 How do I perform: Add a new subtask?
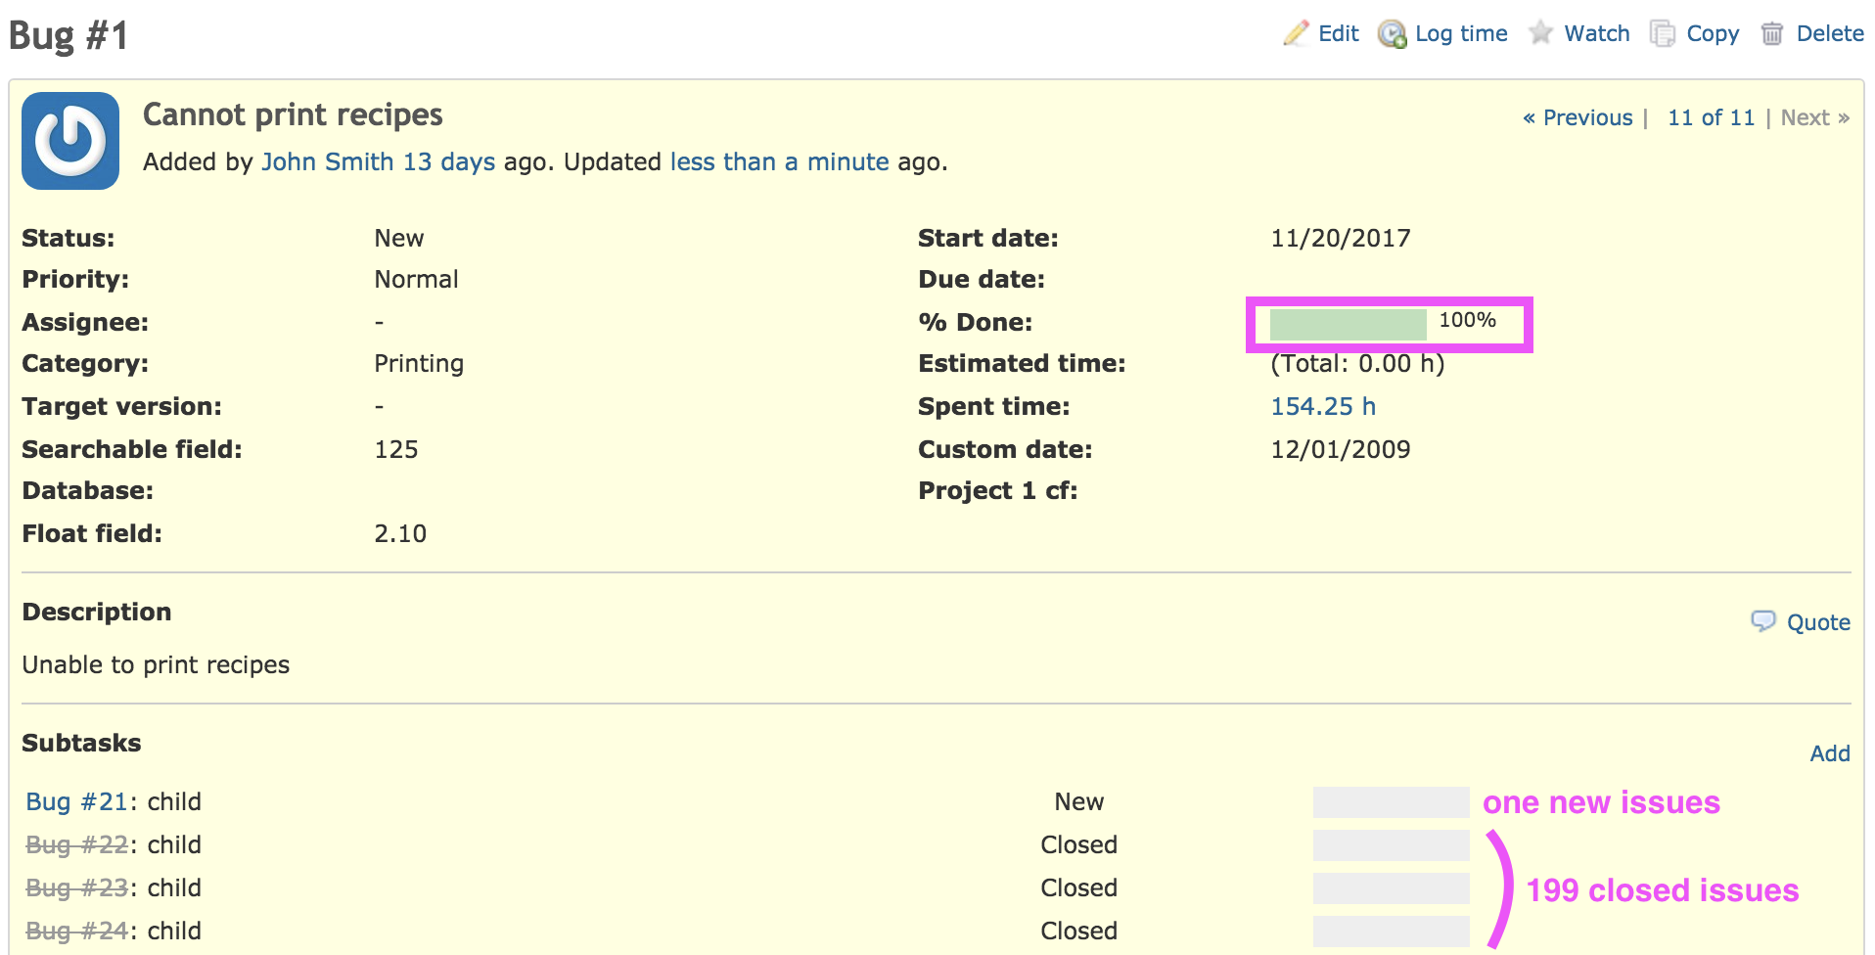(x=1829, y=753)
